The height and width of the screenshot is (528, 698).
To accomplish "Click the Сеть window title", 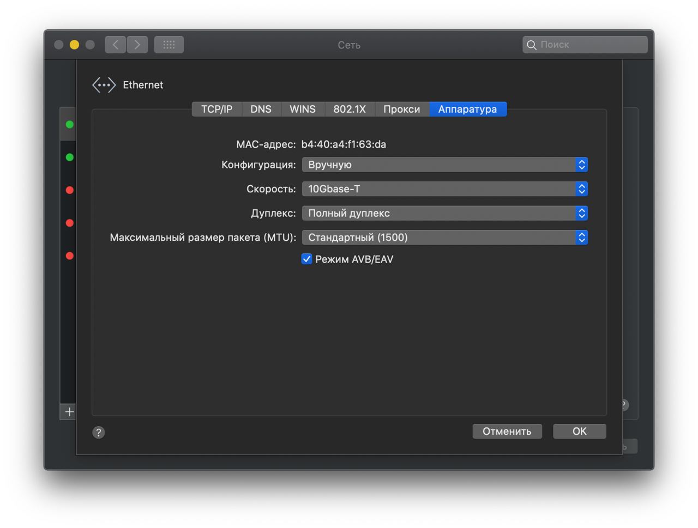I will (x=349, y=45).
